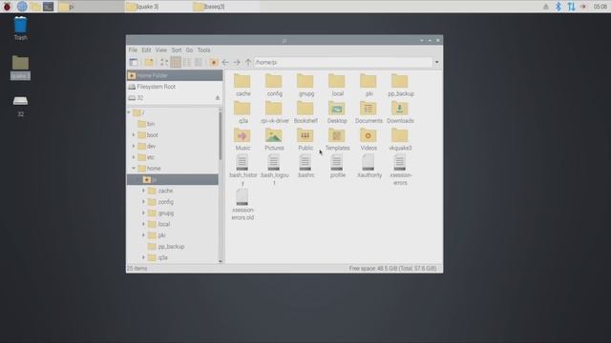Image resolution: width=611 pixels, height=343 pixels.
Task: Go up to the parent folder
Action: 248,62
